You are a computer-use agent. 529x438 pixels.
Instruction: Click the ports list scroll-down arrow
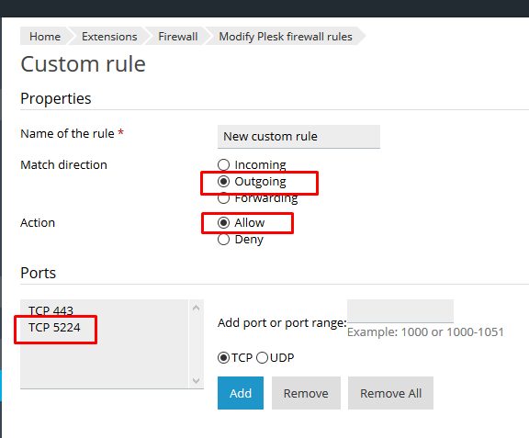tap(196, 381)
